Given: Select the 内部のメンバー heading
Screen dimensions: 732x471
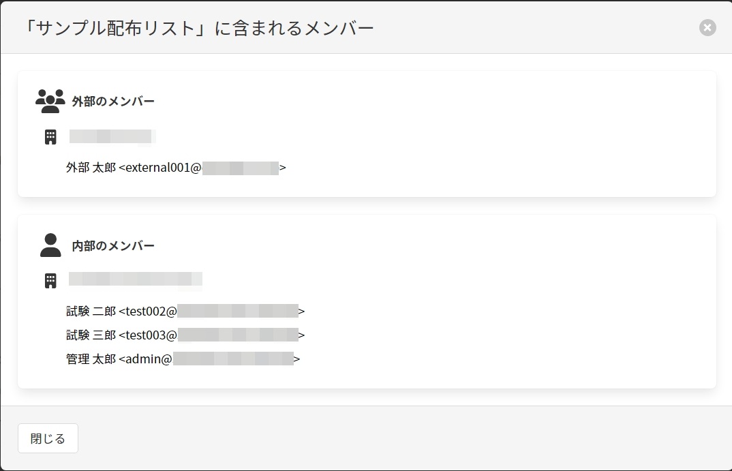Looking at the screenshot, I should [x=113, y=246].
